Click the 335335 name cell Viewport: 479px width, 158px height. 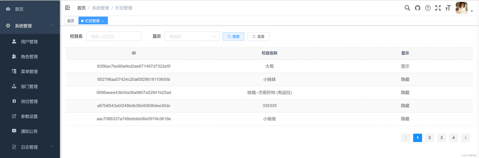coord(269,106)
